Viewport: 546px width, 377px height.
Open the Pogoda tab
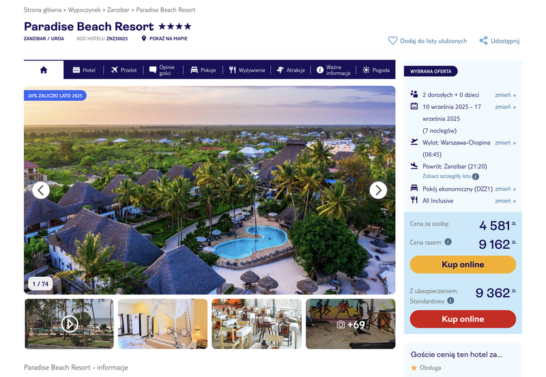click(x=376, y=70)
